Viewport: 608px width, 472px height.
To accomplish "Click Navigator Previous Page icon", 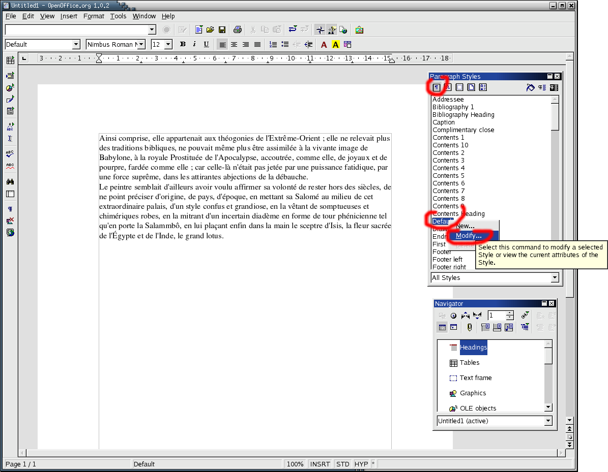I will (466, 315).
